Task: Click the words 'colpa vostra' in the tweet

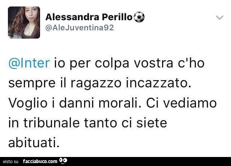Action: (134, 64)
